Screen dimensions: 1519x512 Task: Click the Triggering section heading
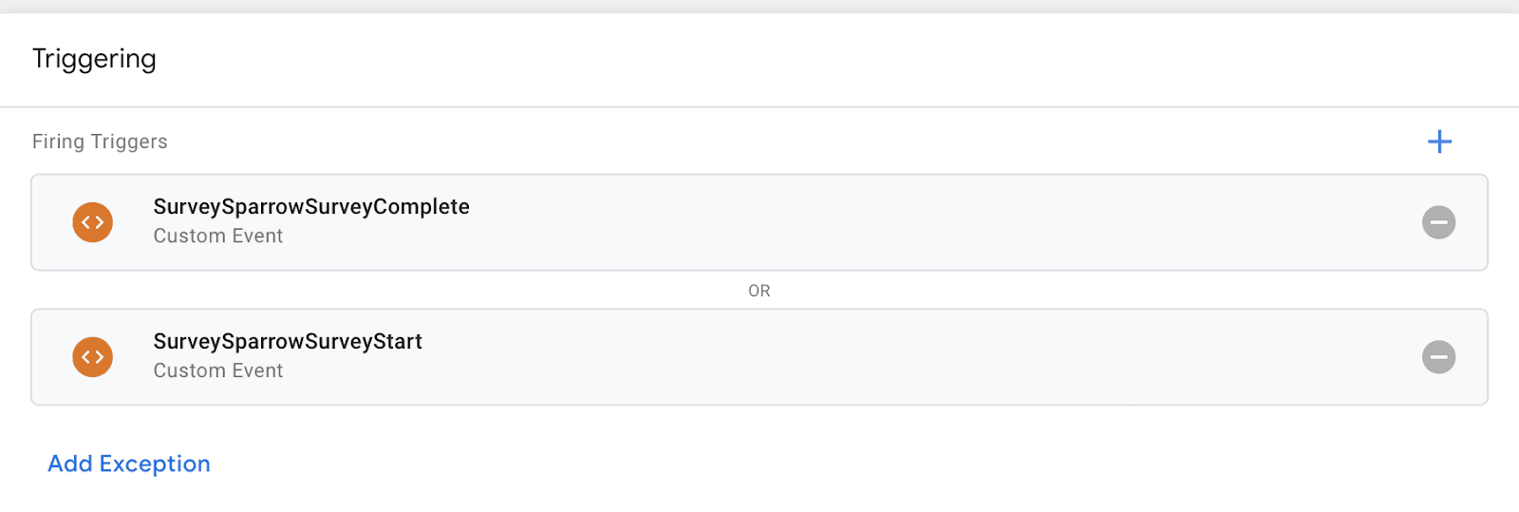94,59
